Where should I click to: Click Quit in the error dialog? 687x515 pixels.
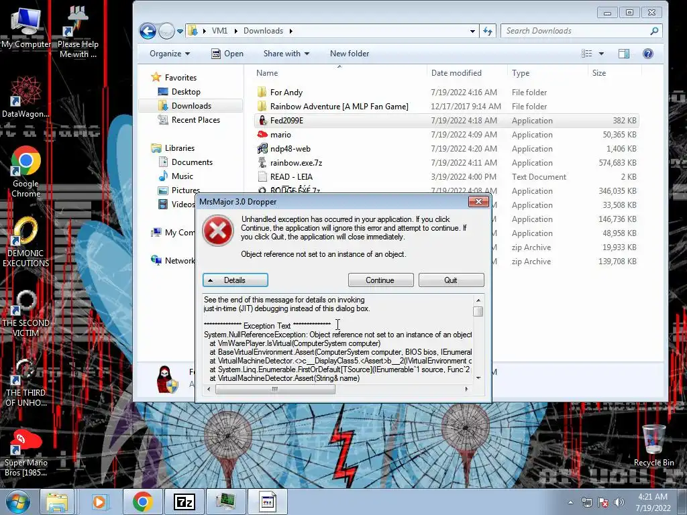451,280
